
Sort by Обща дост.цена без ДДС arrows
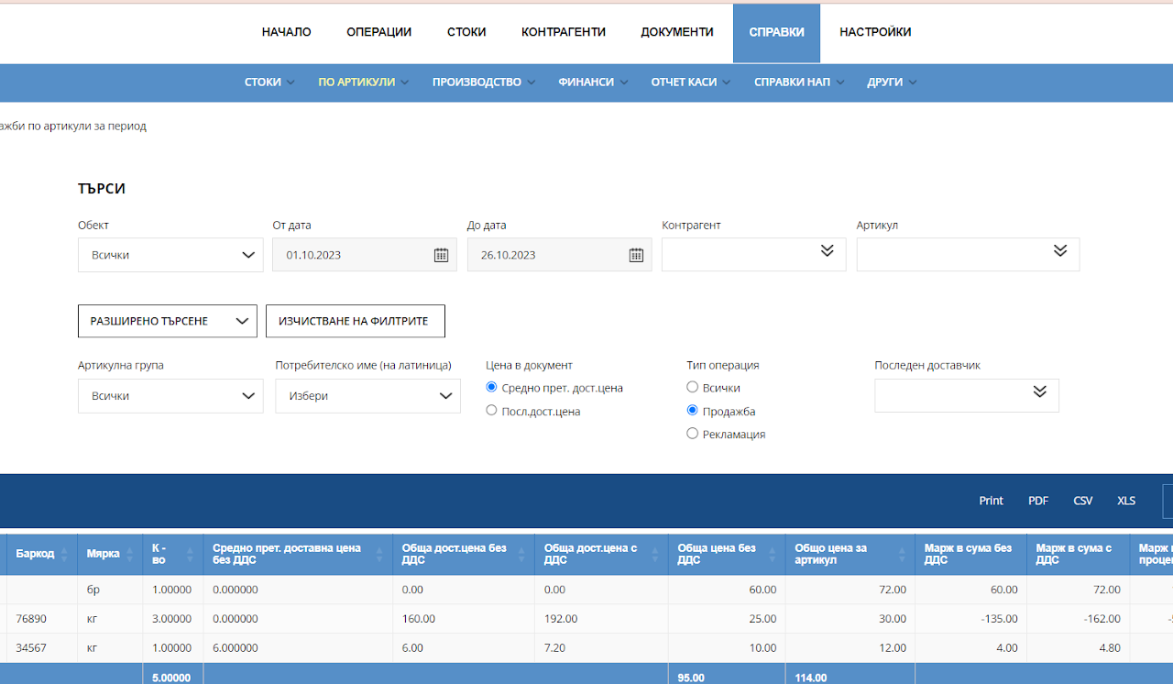coord(521,554)
